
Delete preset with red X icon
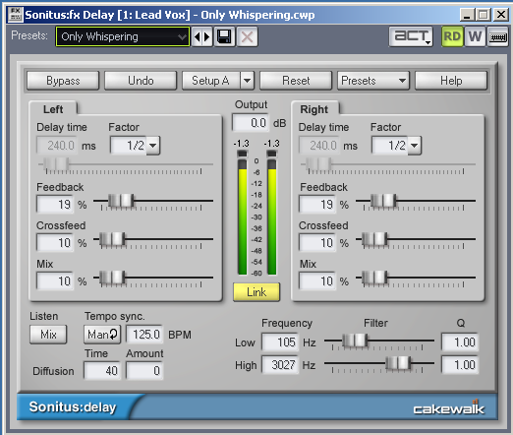(247, 36)
